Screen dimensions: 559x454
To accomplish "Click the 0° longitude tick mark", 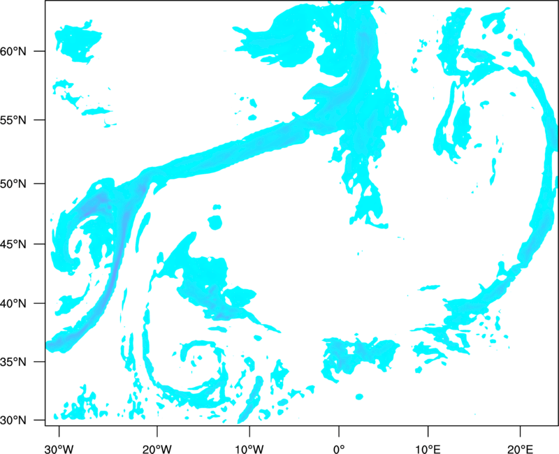I will click(339, 431).
